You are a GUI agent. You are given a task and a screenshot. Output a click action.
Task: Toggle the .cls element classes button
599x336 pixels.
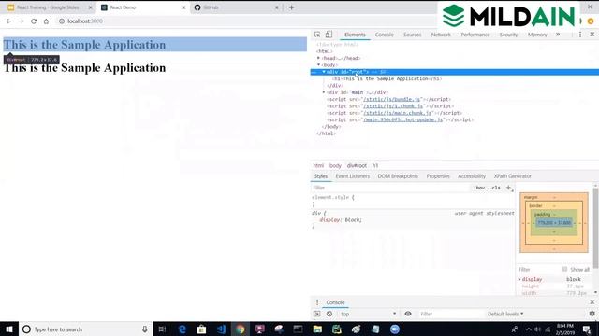click(x=495, y=188)
